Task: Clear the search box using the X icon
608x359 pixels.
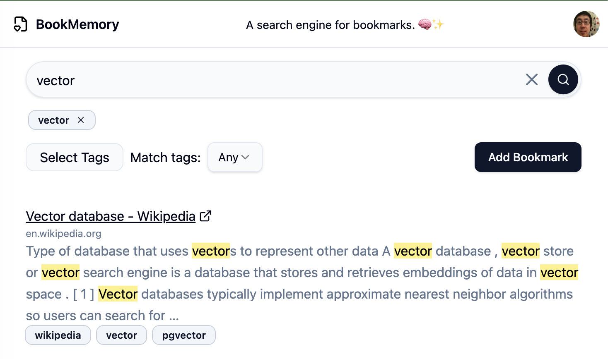Action: click(531, 79)
